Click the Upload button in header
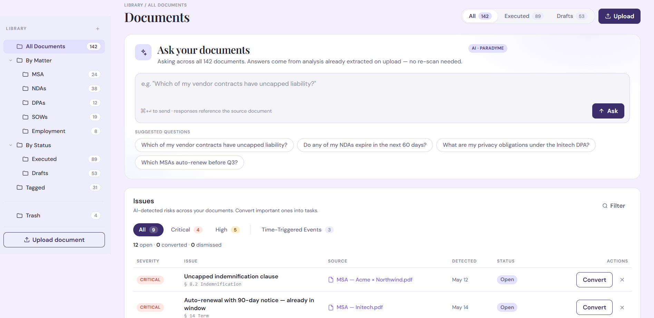The height and width of the screenshot is (318, 654). coord(619,16)
